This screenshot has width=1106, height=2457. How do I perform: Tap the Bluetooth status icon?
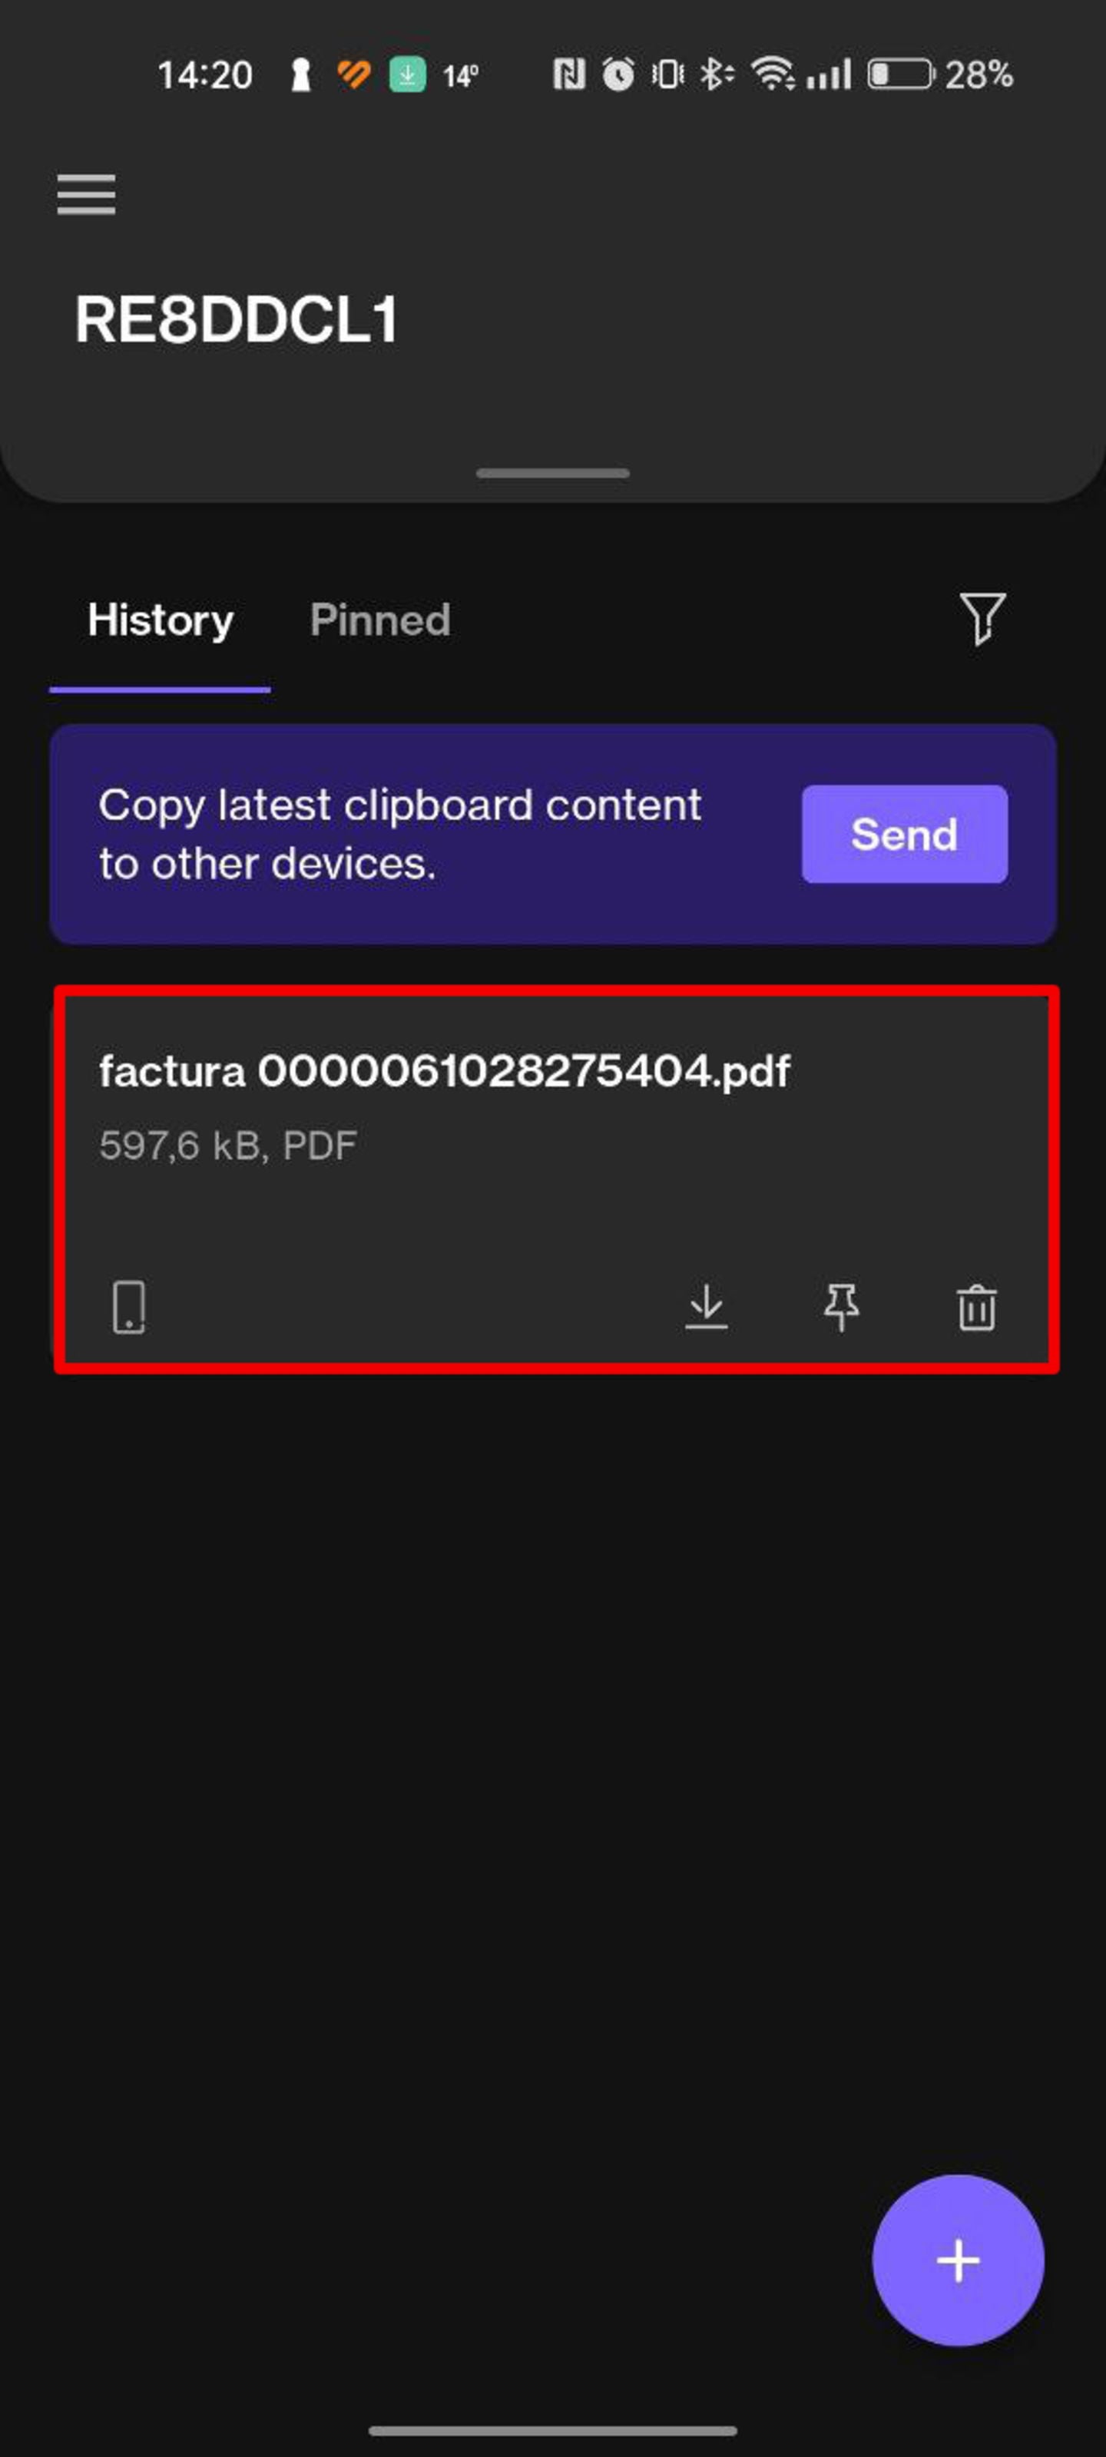point(716,74)
